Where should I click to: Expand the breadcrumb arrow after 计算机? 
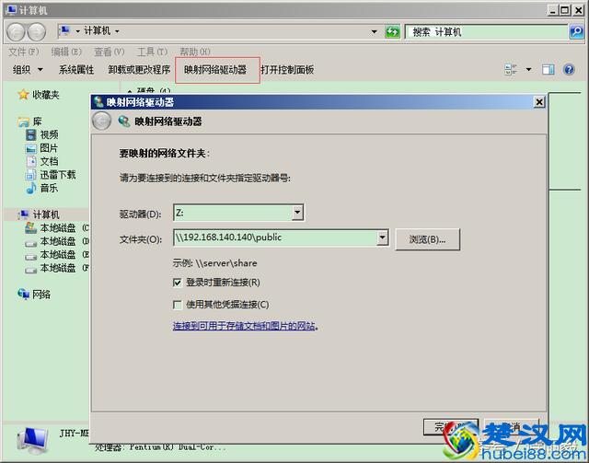click(x=117, y=31)
